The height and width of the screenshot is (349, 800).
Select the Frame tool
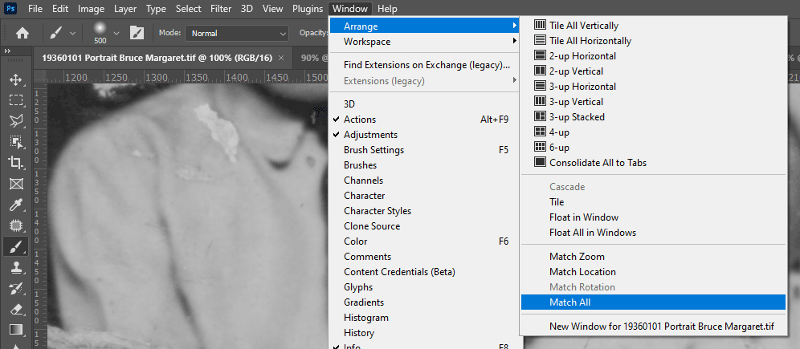(x=15, y=184)
